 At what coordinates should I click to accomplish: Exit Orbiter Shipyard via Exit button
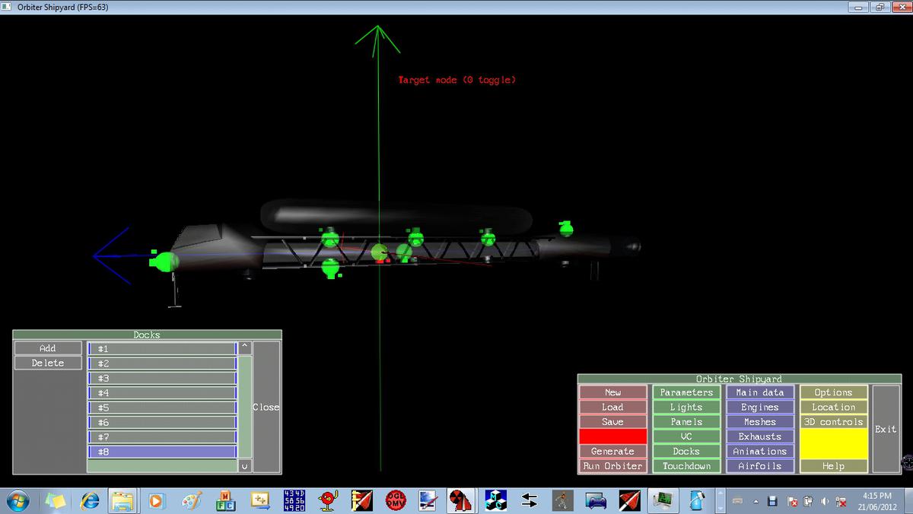click(886, 429)
